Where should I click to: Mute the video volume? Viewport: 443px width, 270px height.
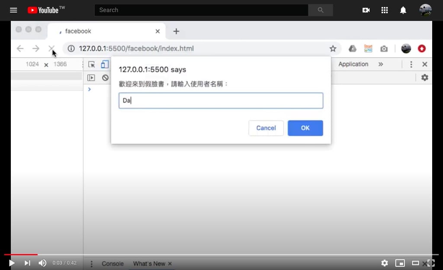tap(42, 263)
